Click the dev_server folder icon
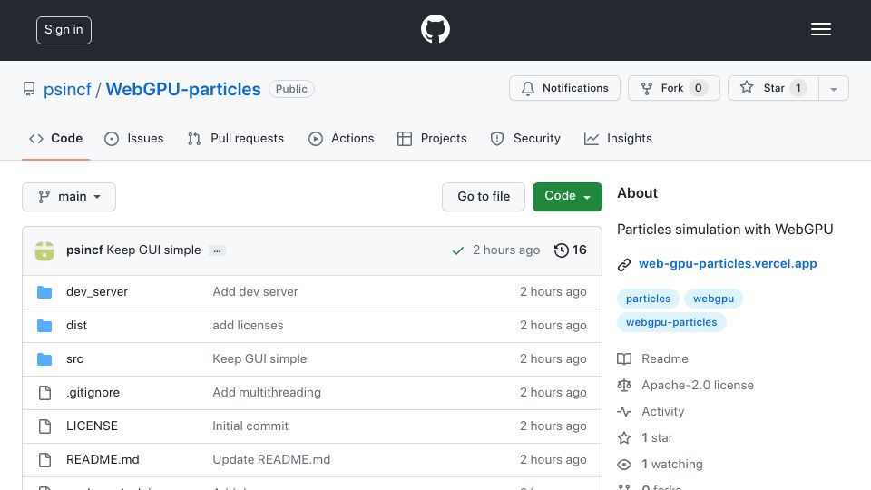871x490 pixels. (44, 291)
